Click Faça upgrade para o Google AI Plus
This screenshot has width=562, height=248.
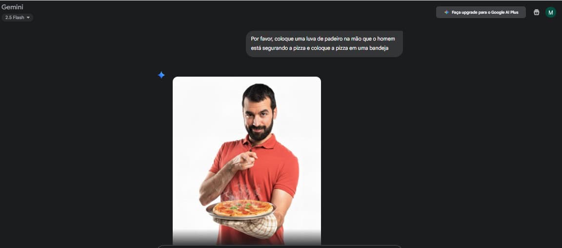(x=481, y=12)
